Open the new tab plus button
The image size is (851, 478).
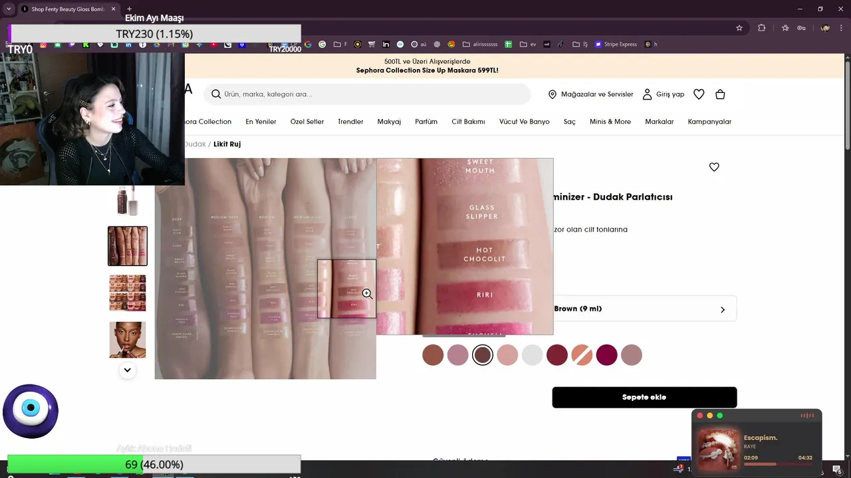point(129,9)
